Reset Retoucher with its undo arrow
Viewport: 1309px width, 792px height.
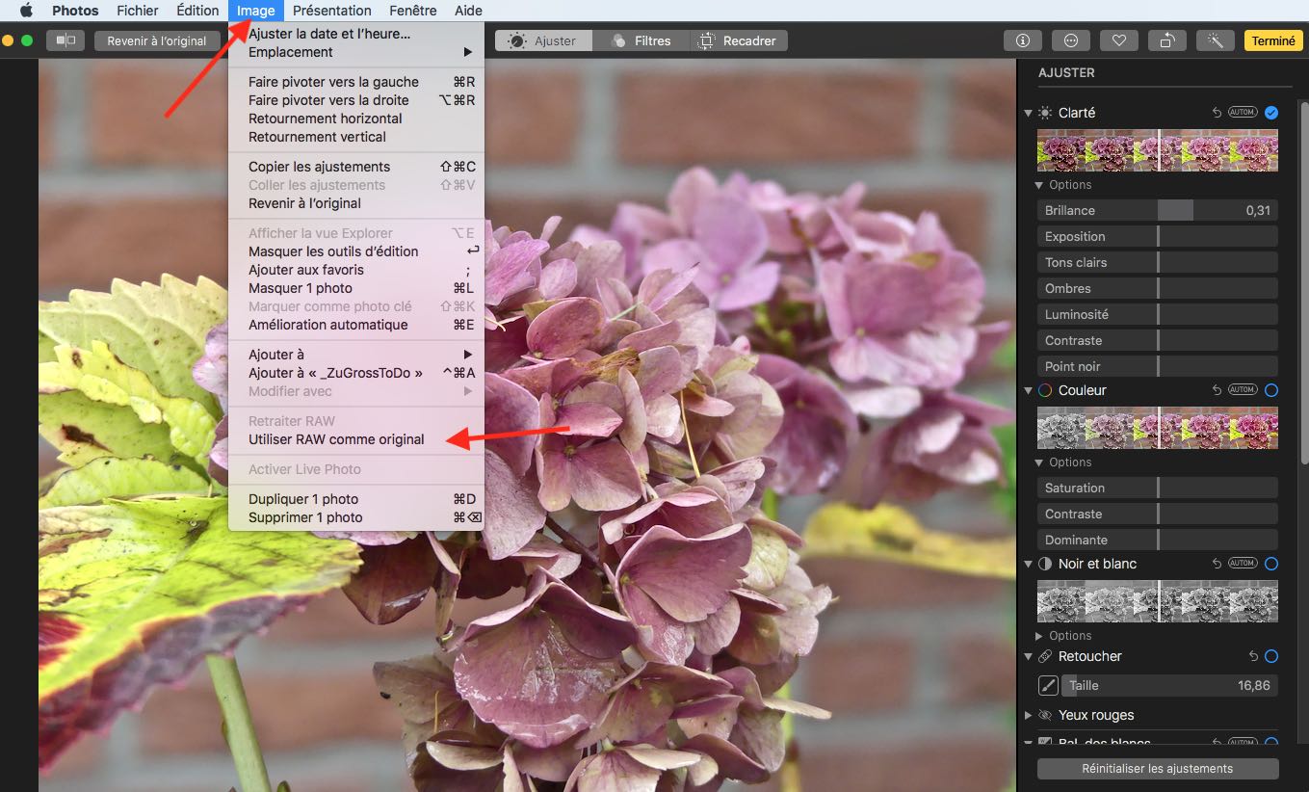coord(1254,656)
